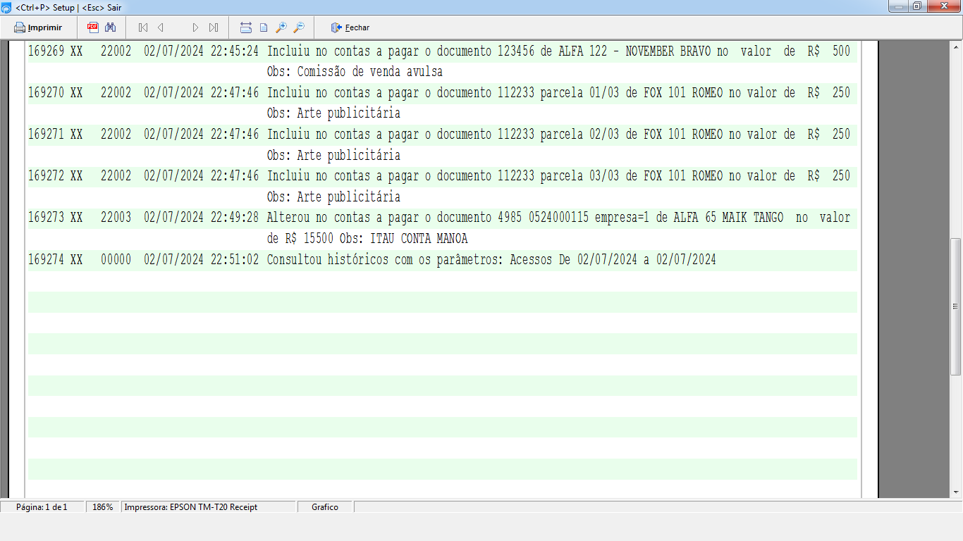Click 'Obs: Comissão de venda avulsa' text
963x541 pixels.
pos(355,72)
